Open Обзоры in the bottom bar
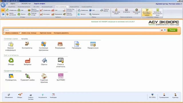Image resolution: width=183 pixels, height=103 pixels. [x=20, y=96]
